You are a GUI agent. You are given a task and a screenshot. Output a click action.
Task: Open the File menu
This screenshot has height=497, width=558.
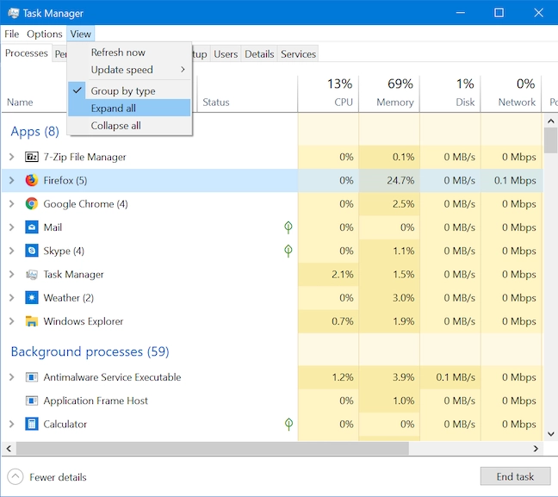point(12,34)
